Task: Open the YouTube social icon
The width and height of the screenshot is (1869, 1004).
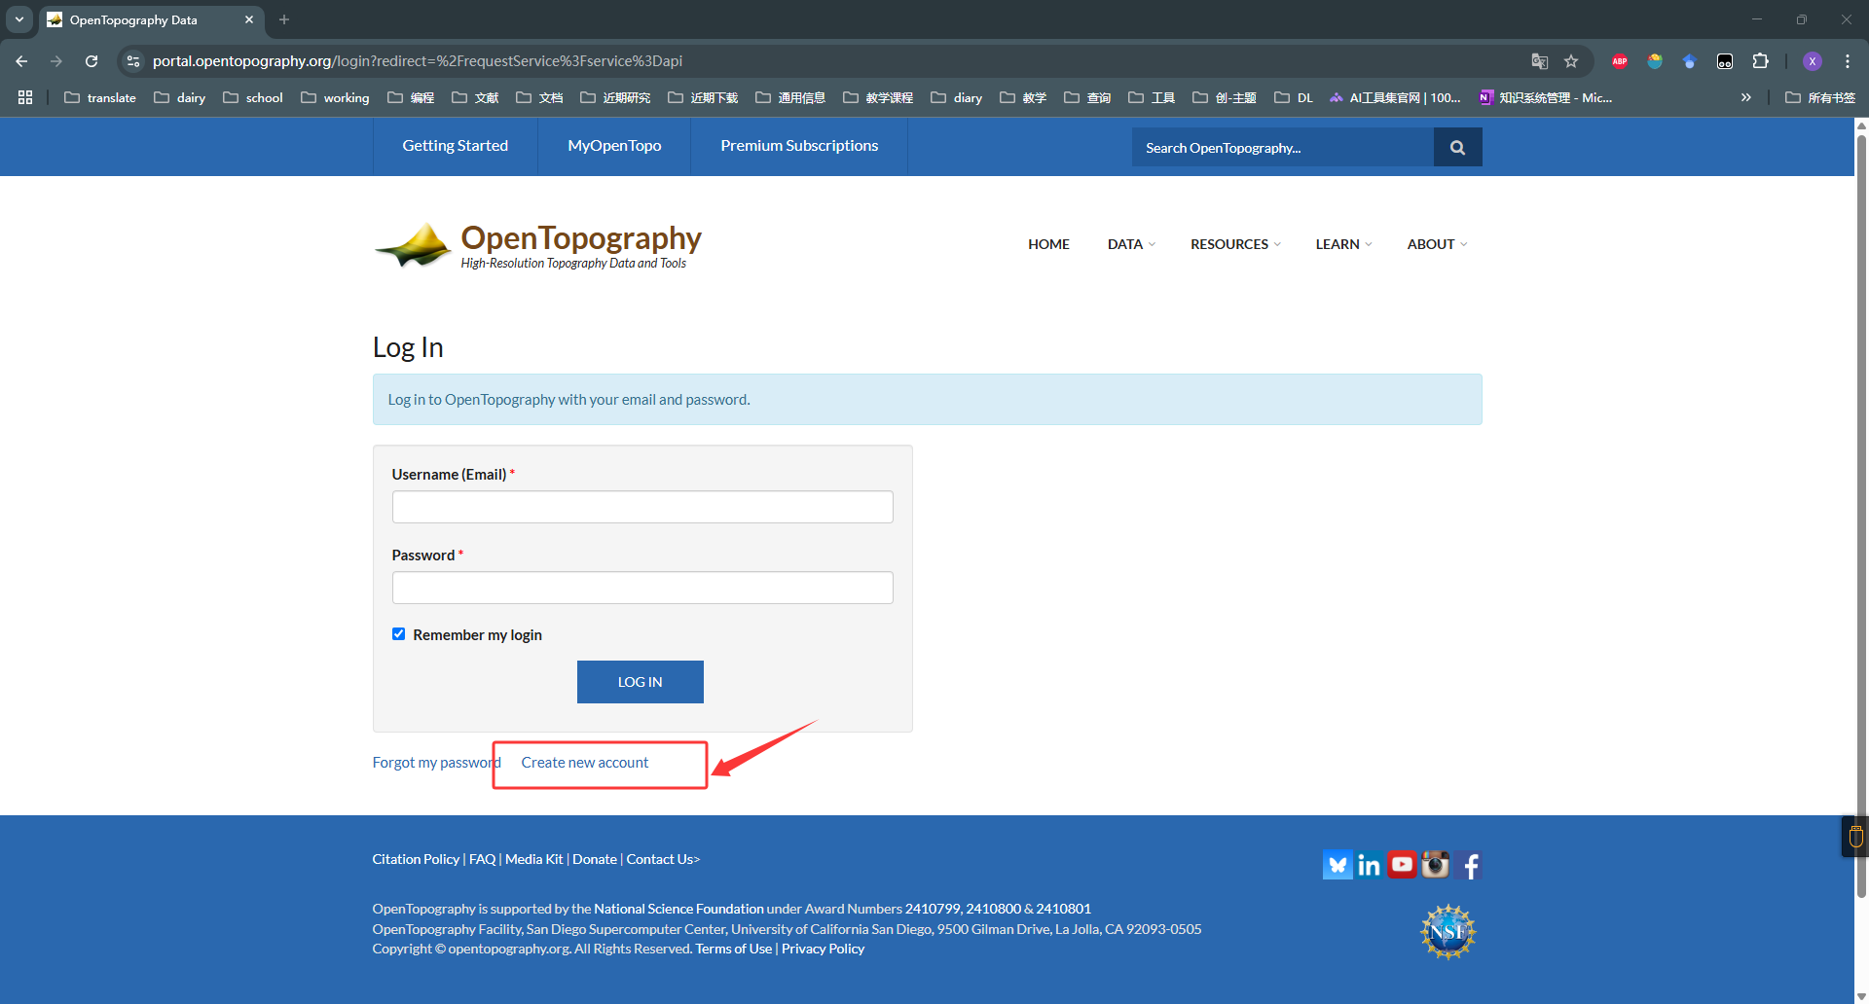Action: point(1402,865)
